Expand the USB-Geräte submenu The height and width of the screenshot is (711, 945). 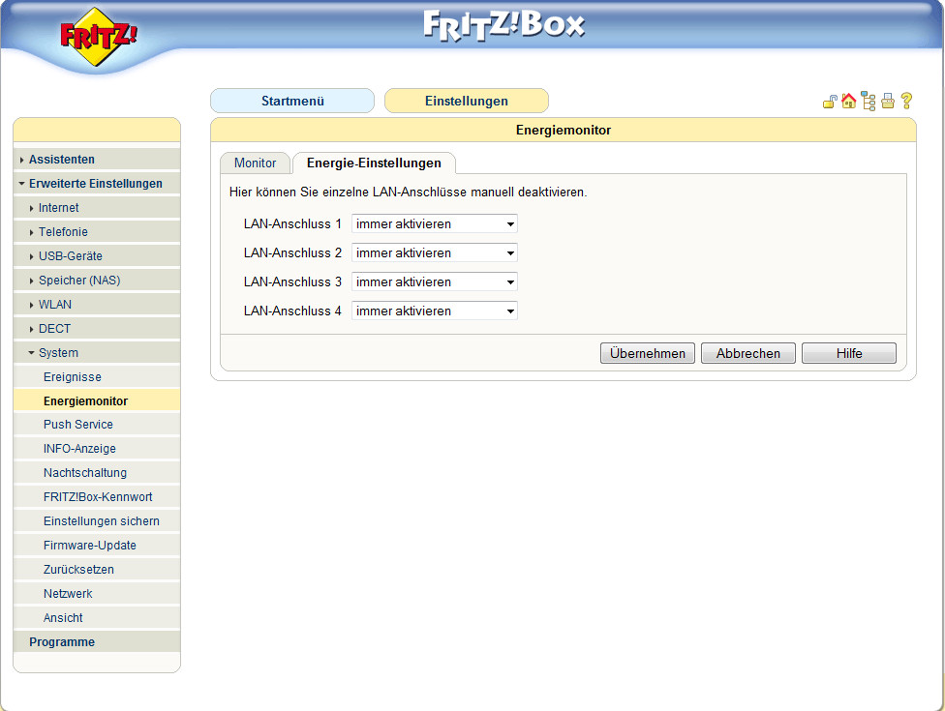click(97, 256)
